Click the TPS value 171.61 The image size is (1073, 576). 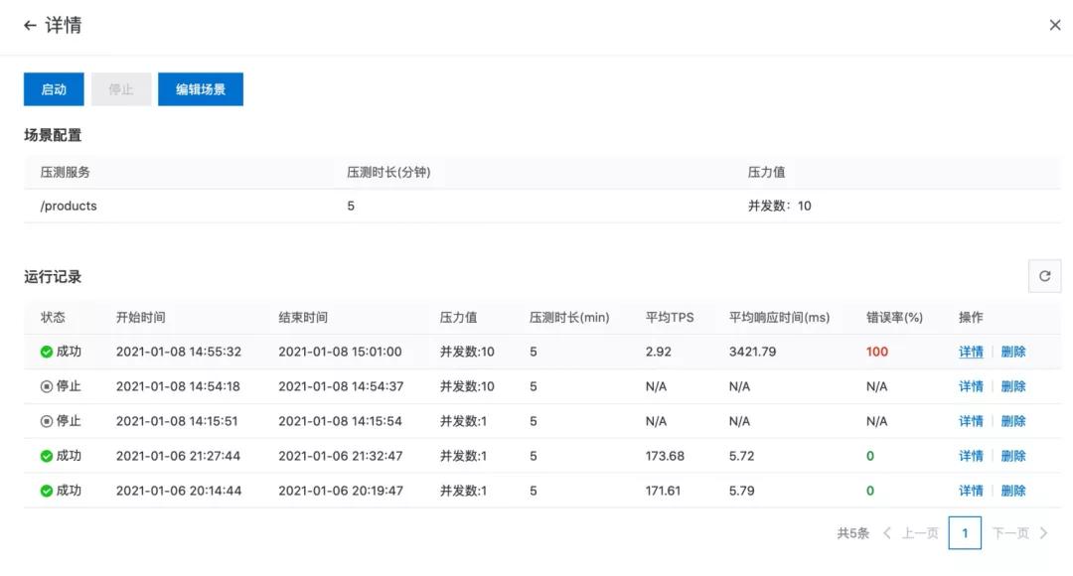tap(663, 491)
